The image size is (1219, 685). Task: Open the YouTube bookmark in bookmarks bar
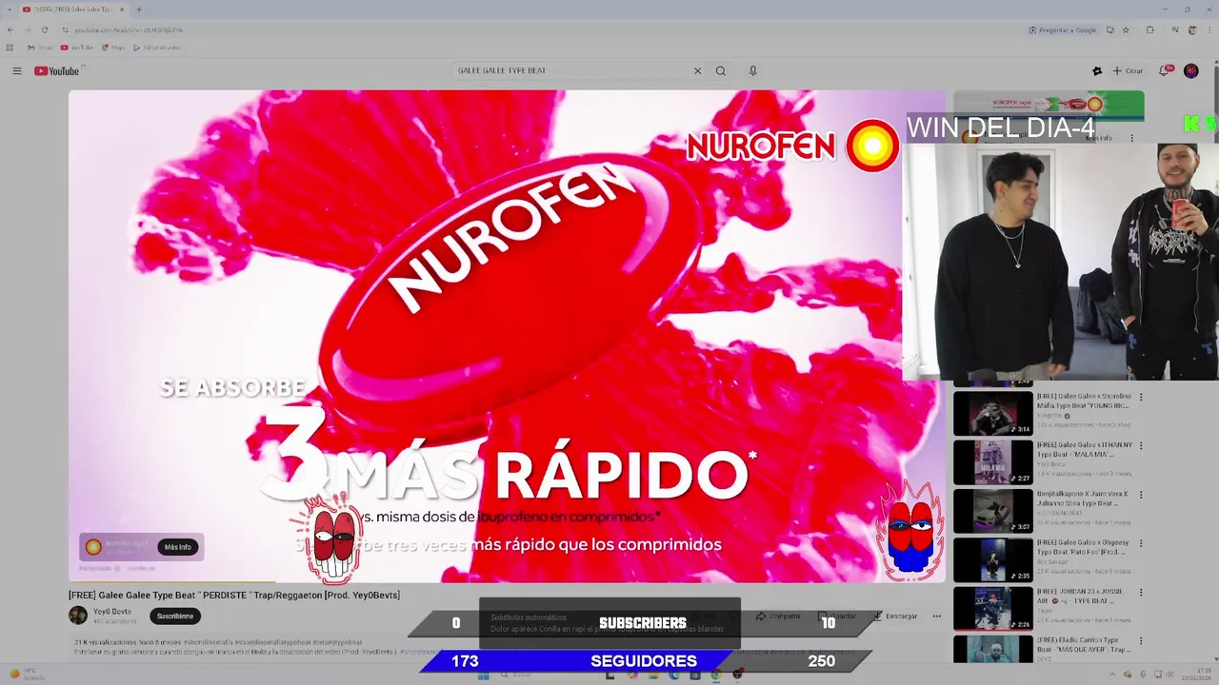click(78, 48)
